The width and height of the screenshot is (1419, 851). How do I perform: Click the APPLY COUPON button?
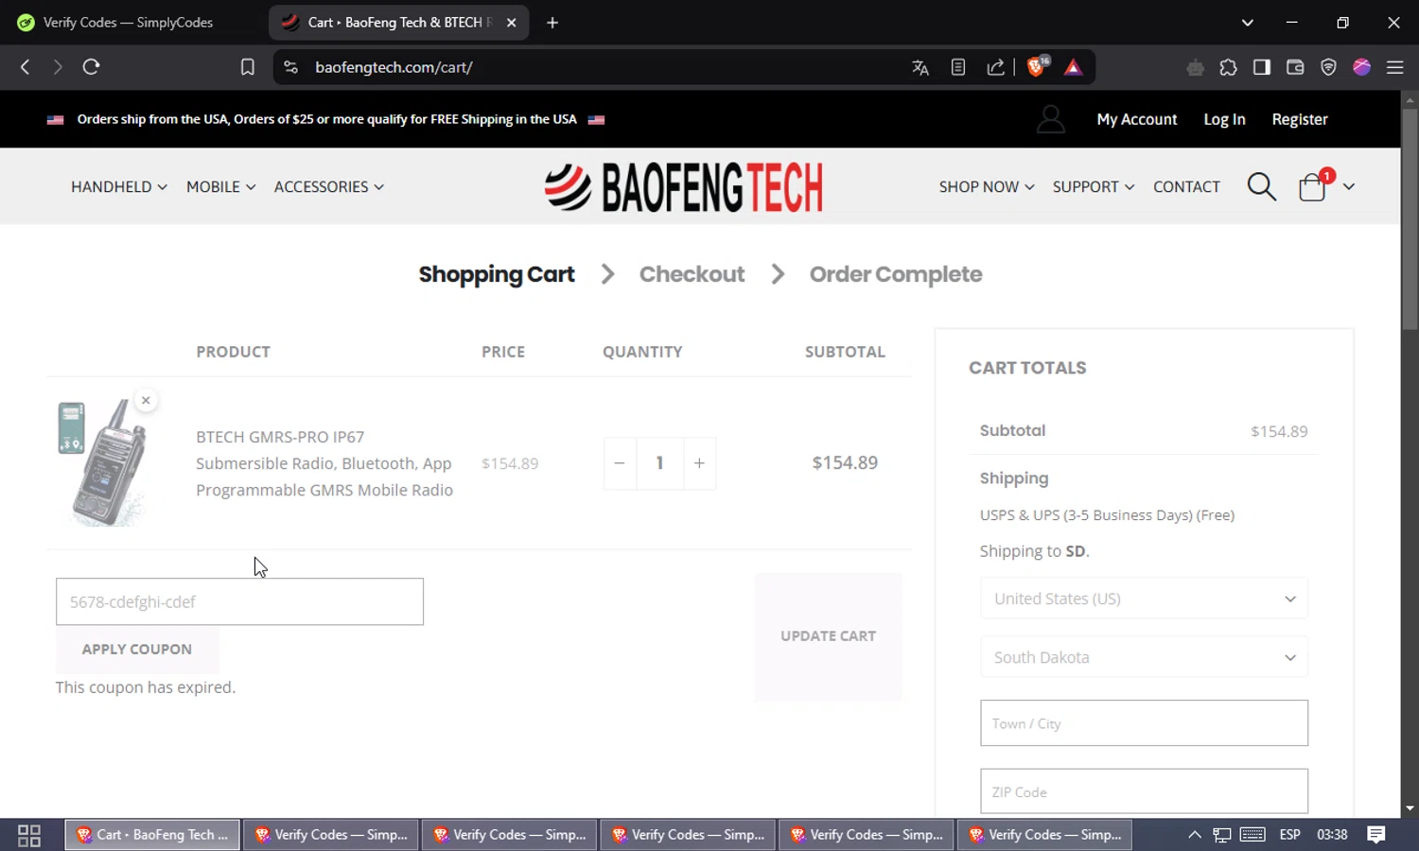[x=137, y=650]
